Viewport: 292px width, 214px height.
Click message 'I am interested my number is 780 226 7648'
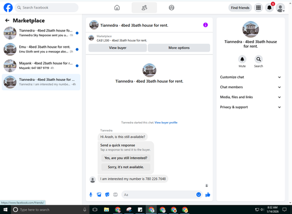pos(133,179)
